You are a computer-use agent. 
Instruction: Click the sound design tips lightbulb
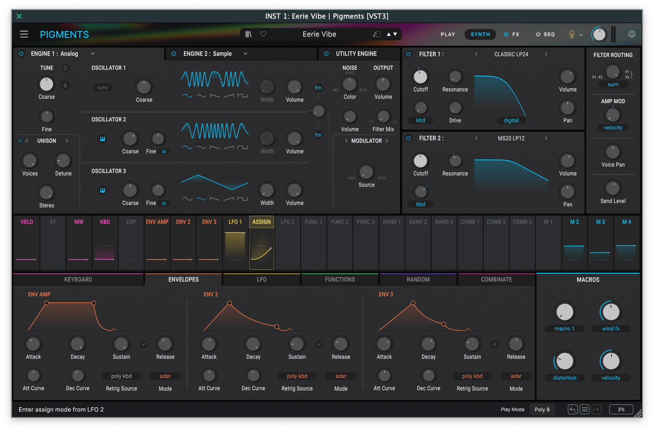point(572,34)
